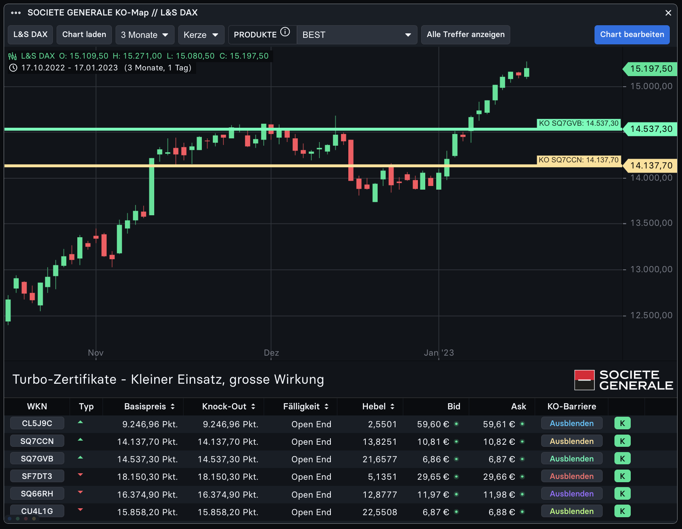Open WKN CU4L1G
The width and height of the screenshot is (682, 529).
37,511
